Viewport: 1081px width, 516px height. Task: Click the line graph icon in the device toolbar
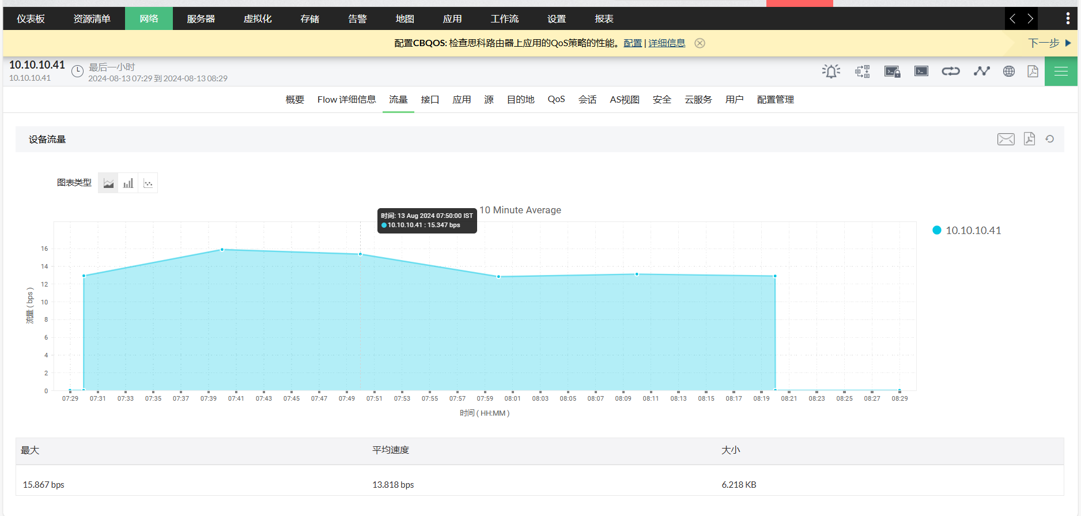tap(981, 71)
